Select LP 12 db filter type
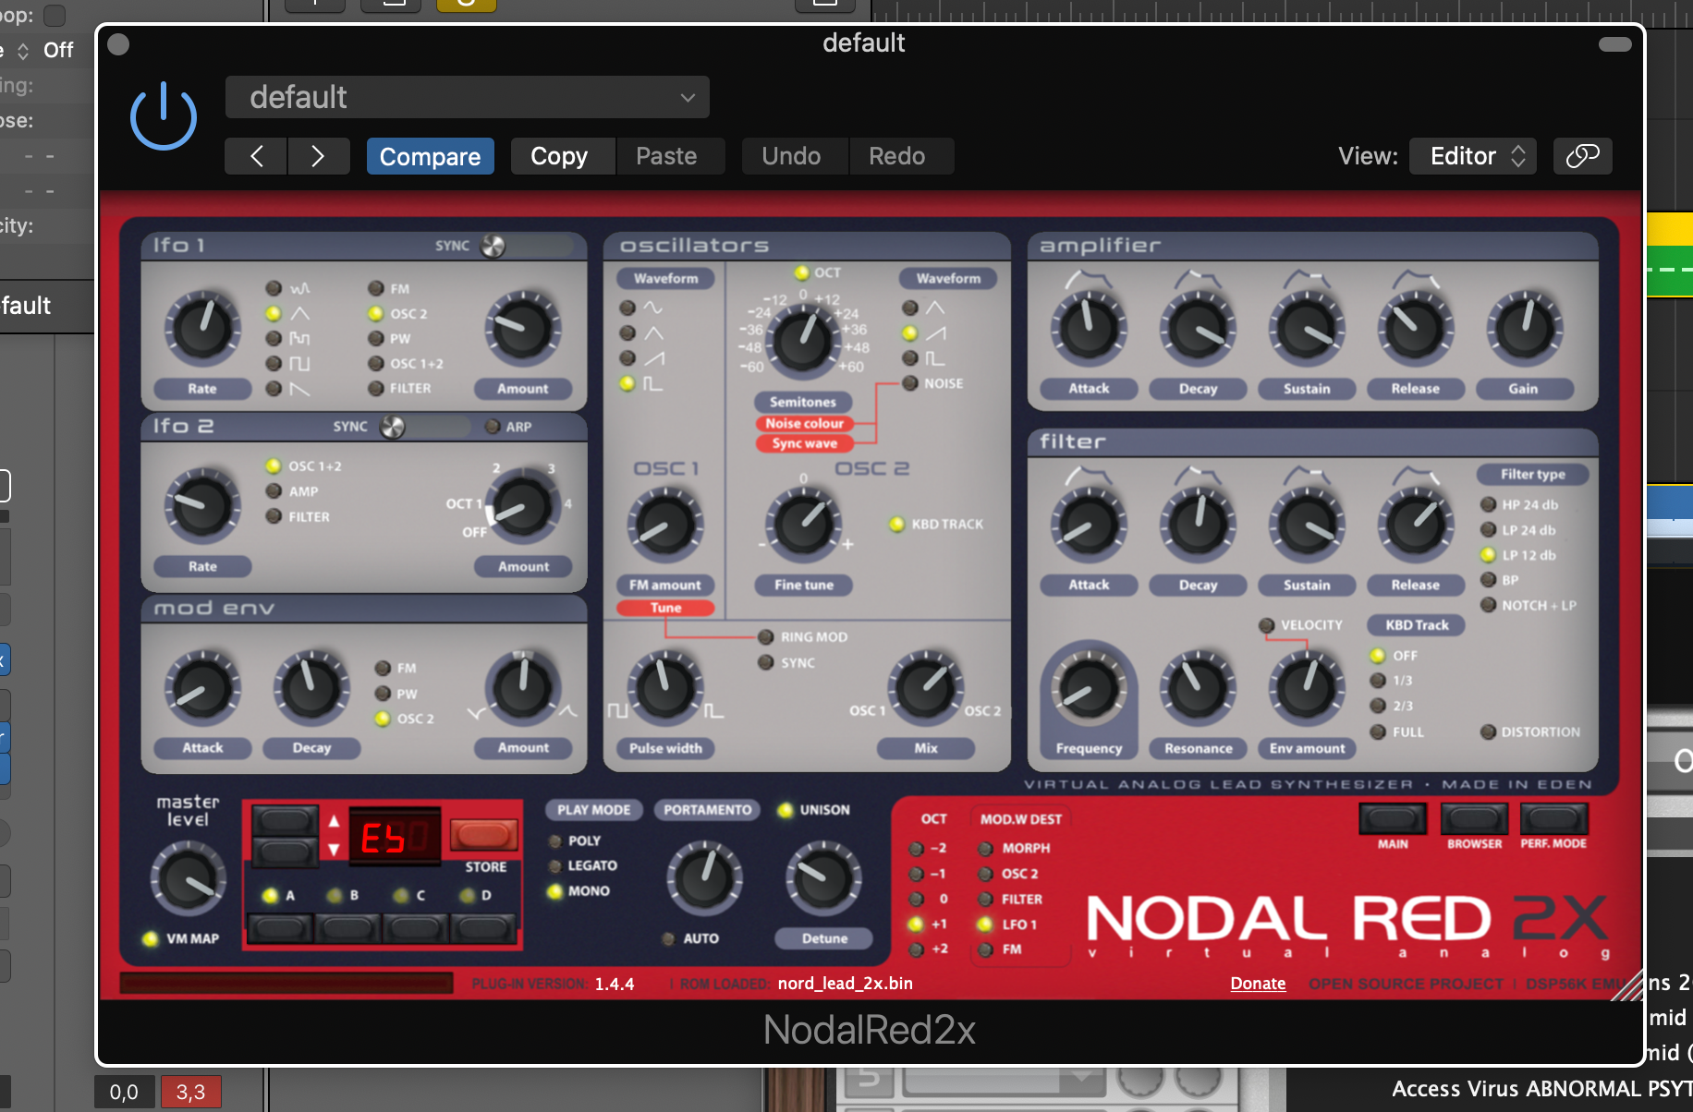 [x=1488, y=555]
